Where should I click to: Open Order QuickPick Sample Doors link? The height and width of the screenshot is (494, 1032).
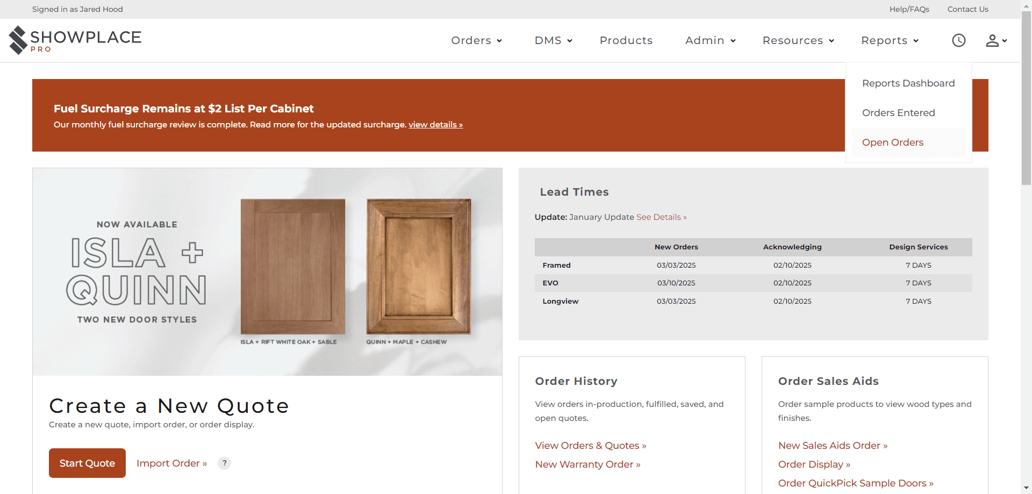[x=856, y=483]
